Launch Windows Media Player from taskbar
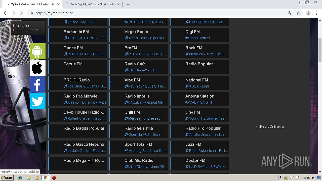Viewport: 322px width, 181px height. 37,178
